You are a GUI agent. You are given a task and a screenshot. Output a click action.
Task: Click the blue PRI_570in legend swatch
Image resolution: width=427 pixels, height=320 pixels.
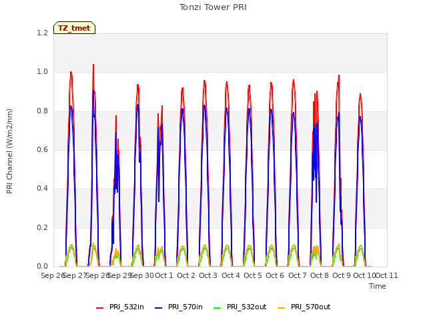pos(159,308)
